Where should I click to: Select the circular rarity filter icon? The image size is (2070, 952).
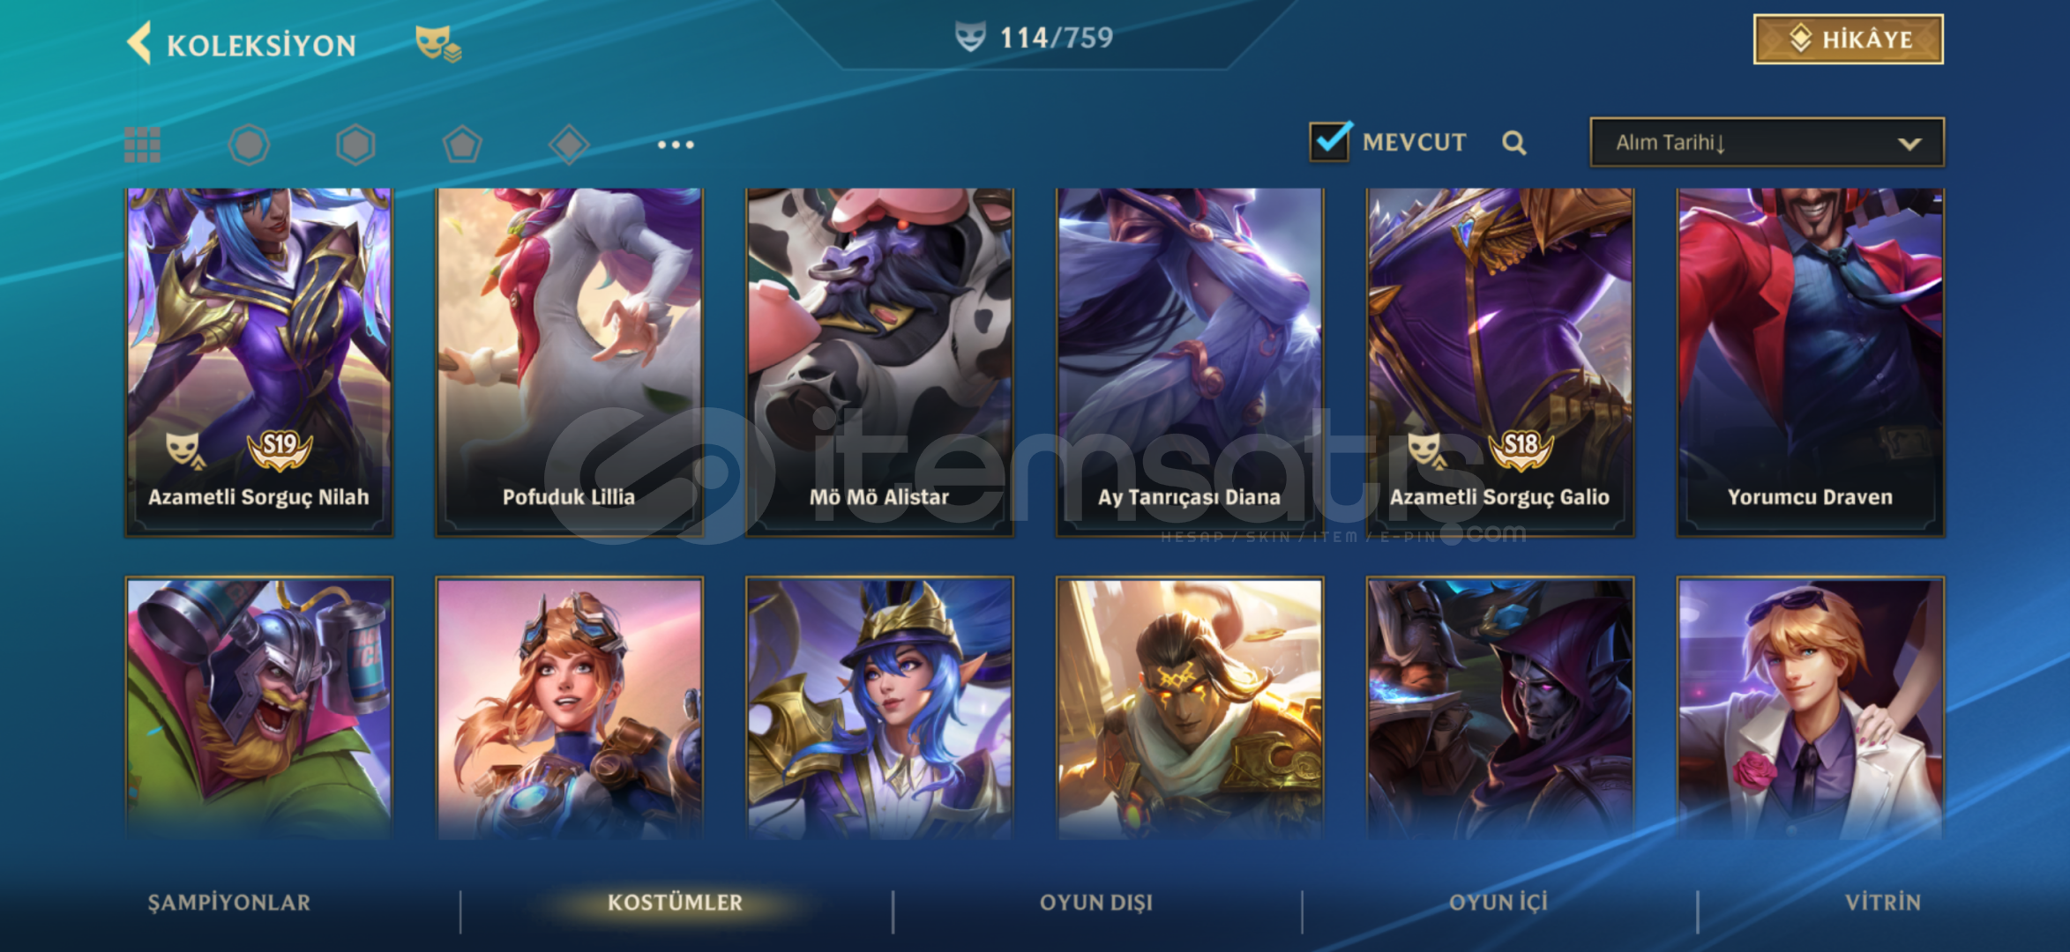[x=249, y=145]
